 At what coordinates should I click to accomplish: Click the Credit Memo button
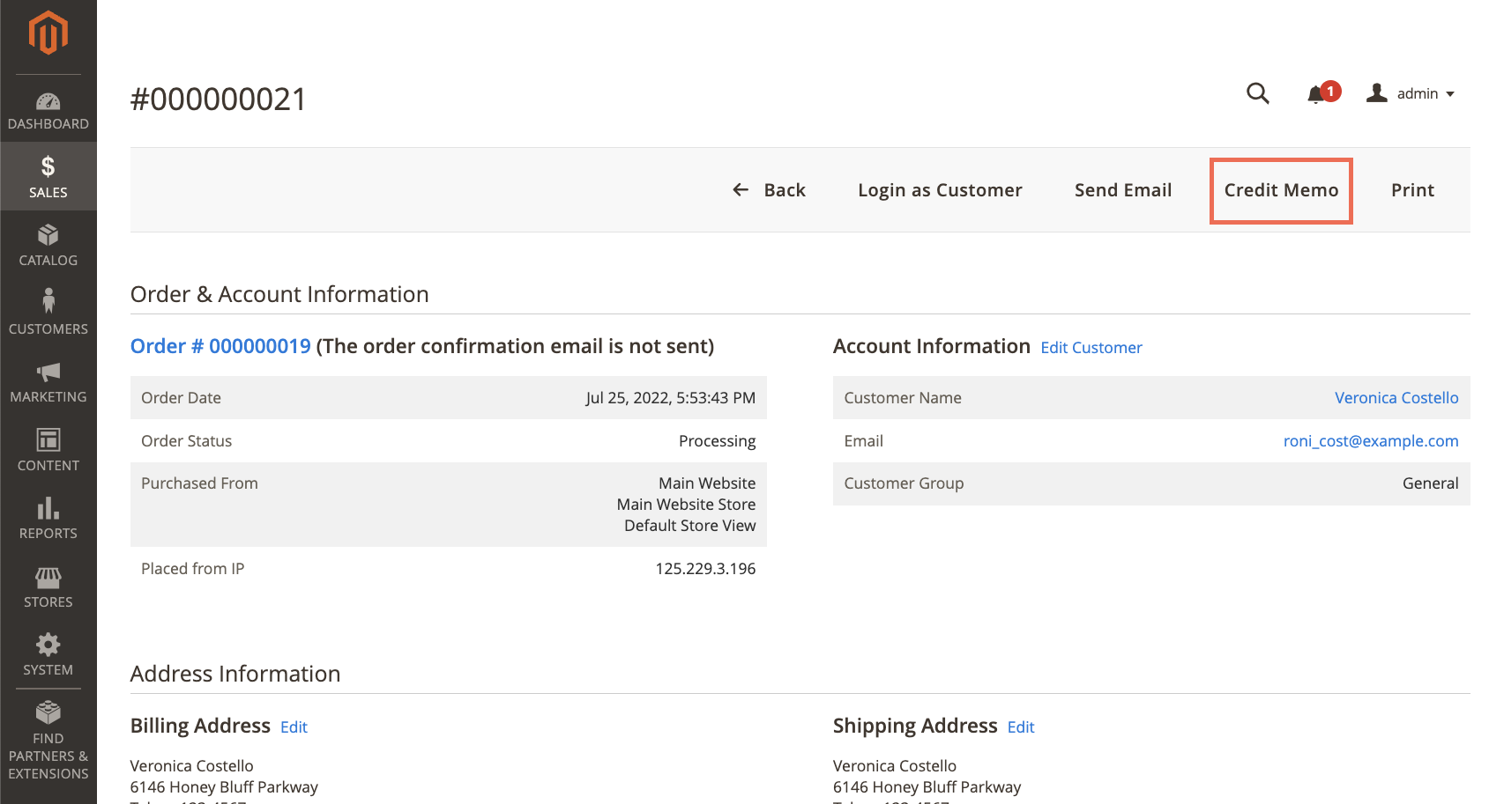pyautogui.click(x=1281, y=190)
